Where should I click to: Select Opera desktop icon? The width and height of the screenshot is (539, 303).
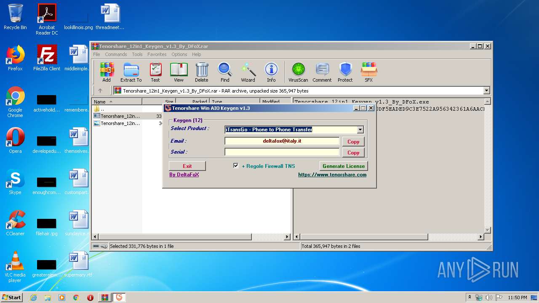pos(15,141)
